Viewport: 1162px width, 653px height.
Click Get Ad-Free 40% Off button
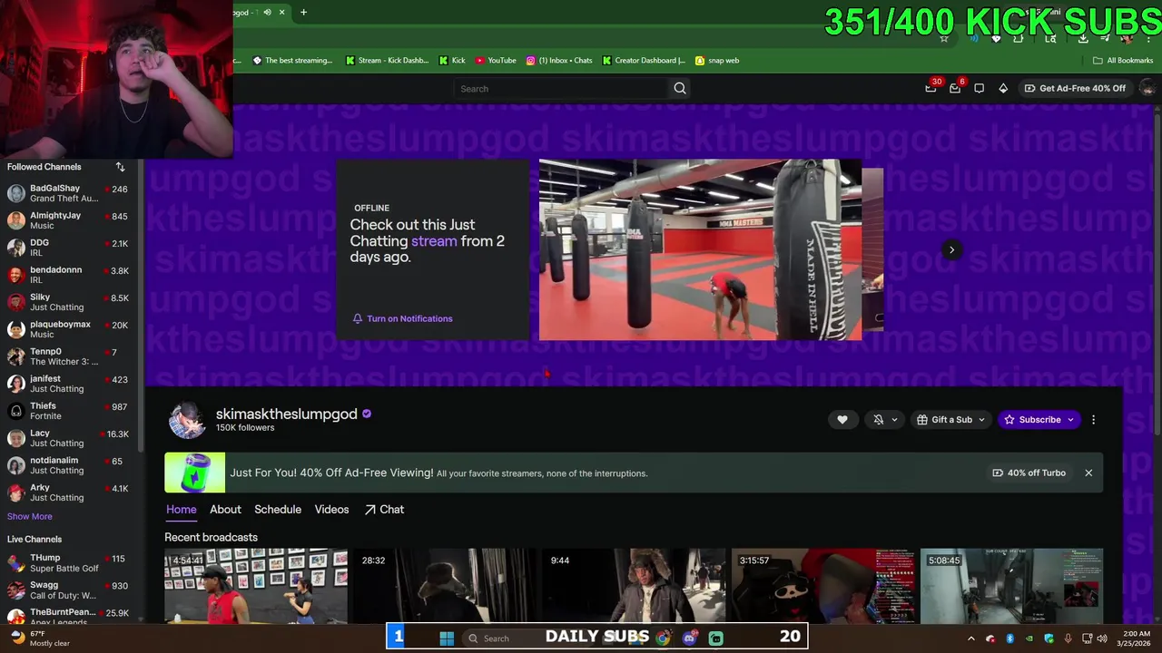(1075, 88)
